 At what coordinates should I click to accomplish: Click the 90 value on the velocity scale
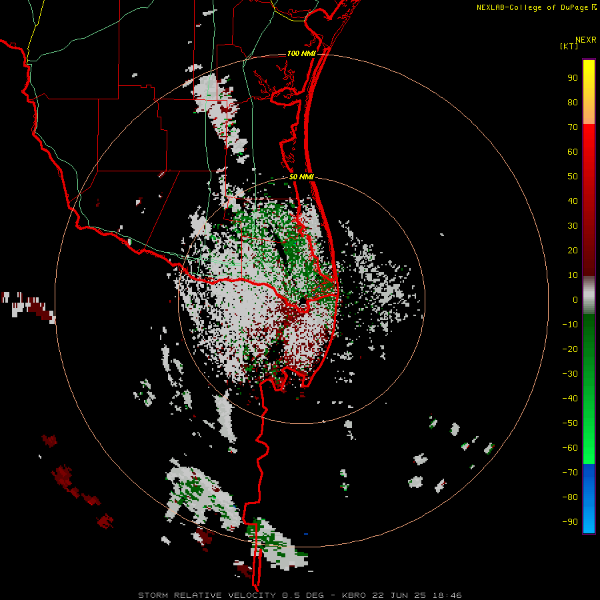[x=573, y=78]
